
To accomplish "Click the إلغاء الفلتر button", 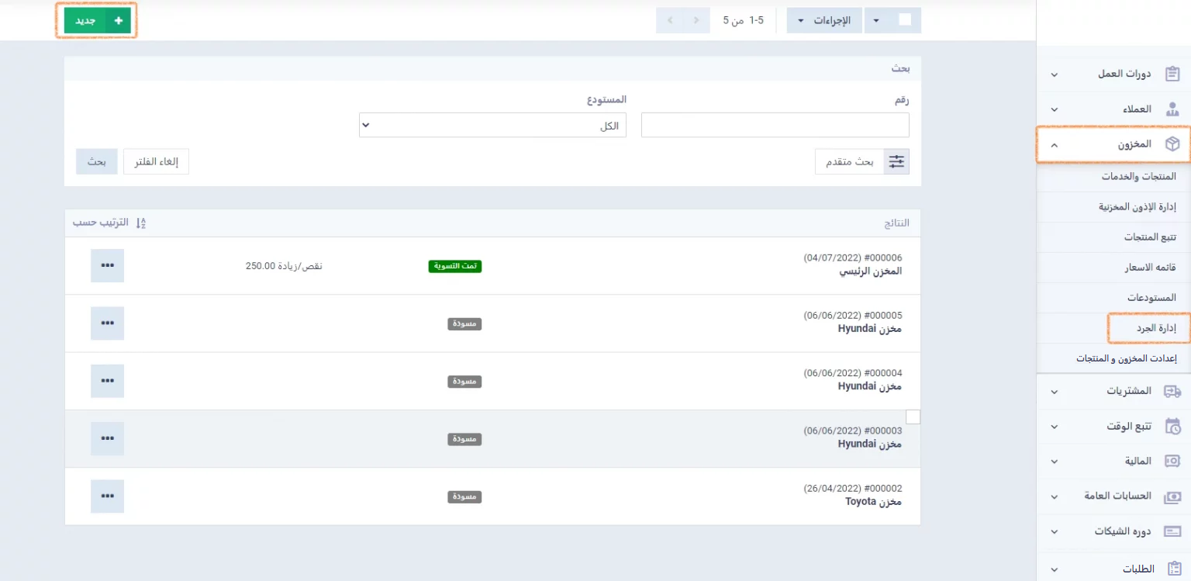I will (157, 161).
